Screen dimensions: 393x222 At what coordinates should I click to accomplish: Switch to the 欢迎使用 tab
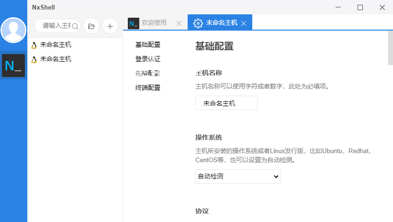point(154,22)
